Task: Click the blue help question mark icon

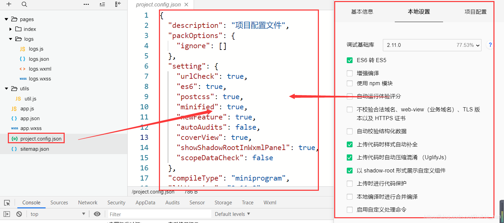Action: click(x=490, y=45)
